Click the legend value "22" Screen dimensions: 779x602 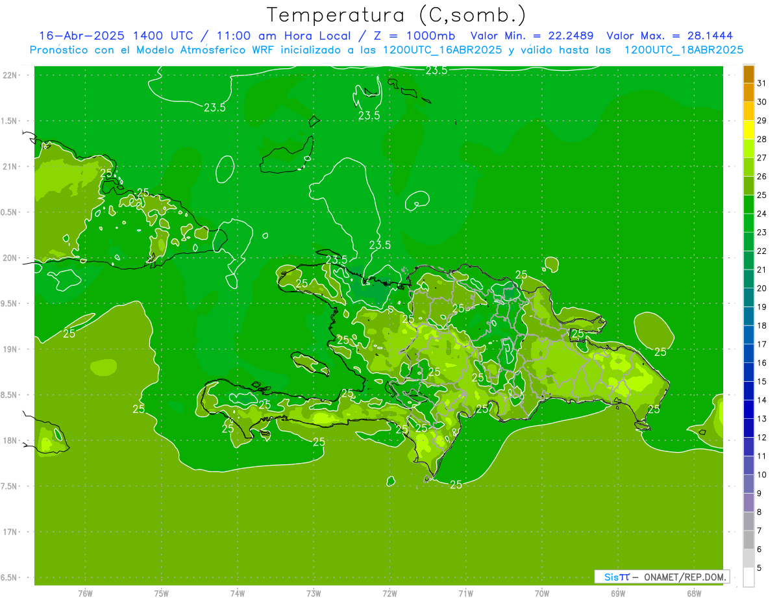click(x=761, y=251)
